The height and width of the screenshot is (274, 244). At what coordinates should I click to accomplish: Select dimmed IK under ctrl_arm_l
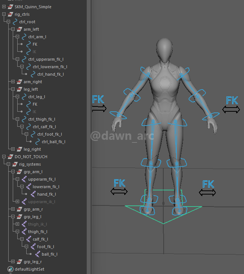coord(35,52)
